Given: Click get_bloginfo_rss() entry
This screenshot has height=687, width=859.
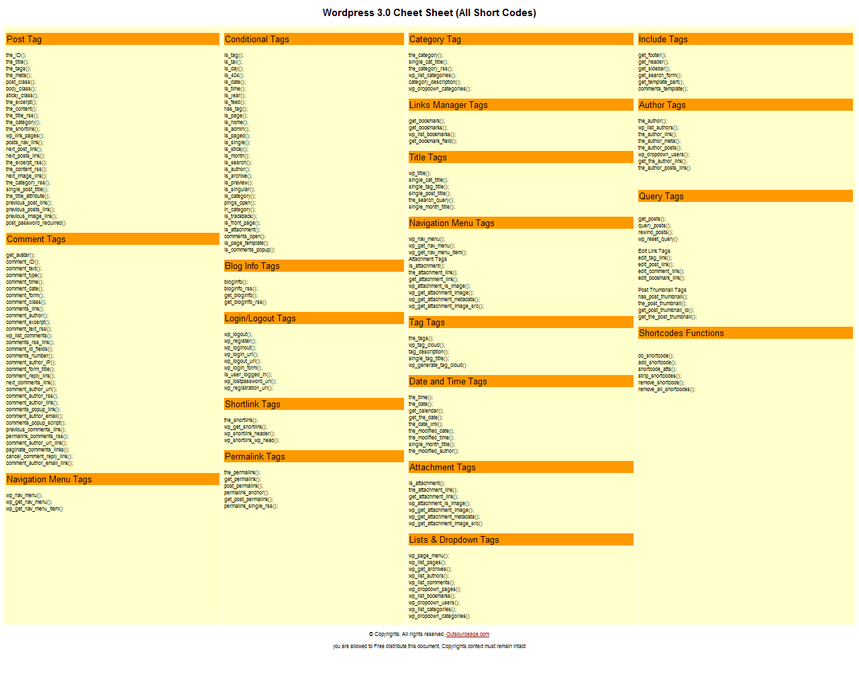Looking at the screenshot, I should [x=245, y=302].
